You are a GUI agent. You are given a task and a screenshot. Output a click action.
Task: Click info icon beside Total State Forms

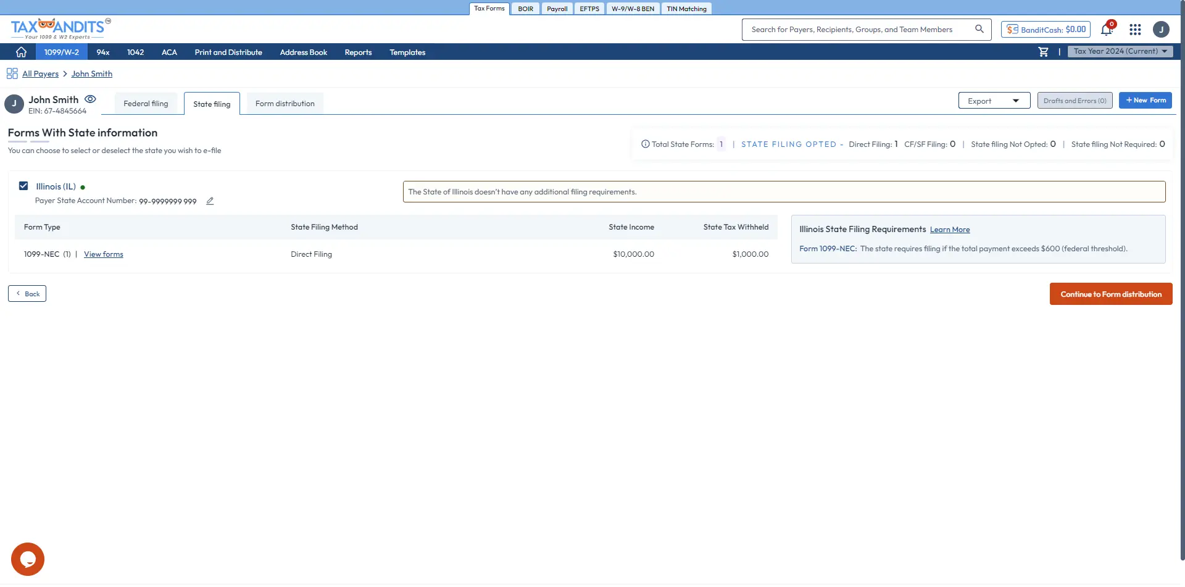point(645,144)
